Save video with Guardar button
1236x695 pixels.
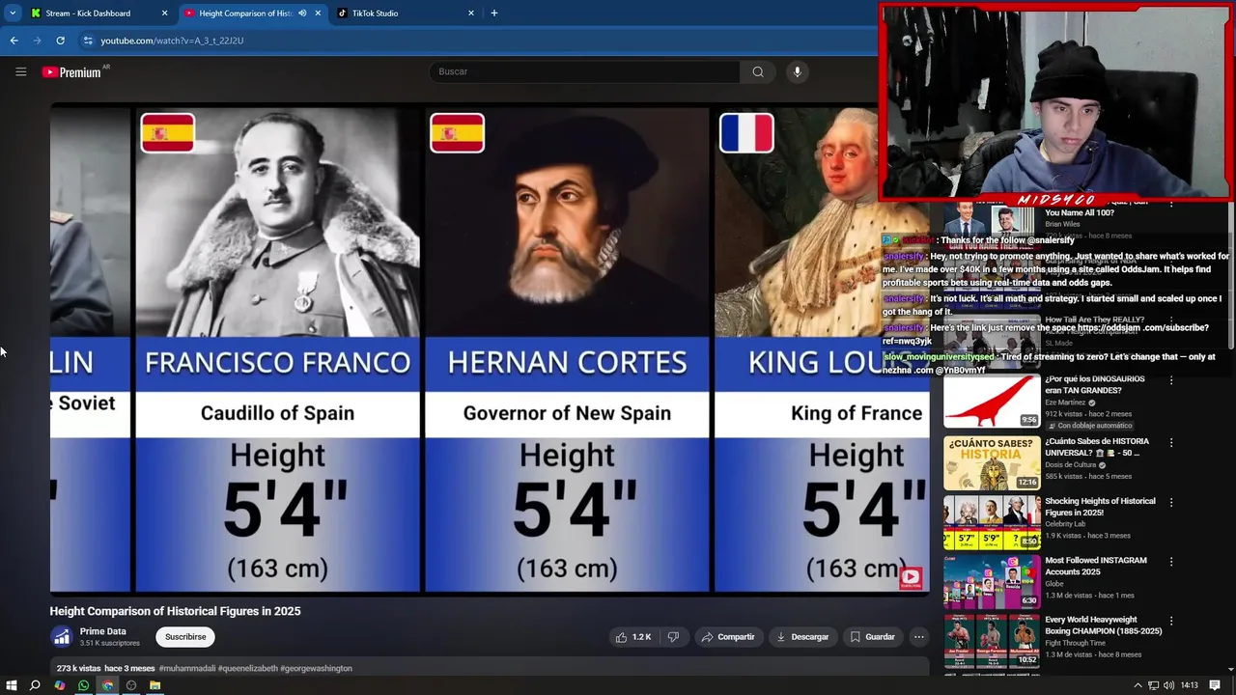(x=872, y=637)
